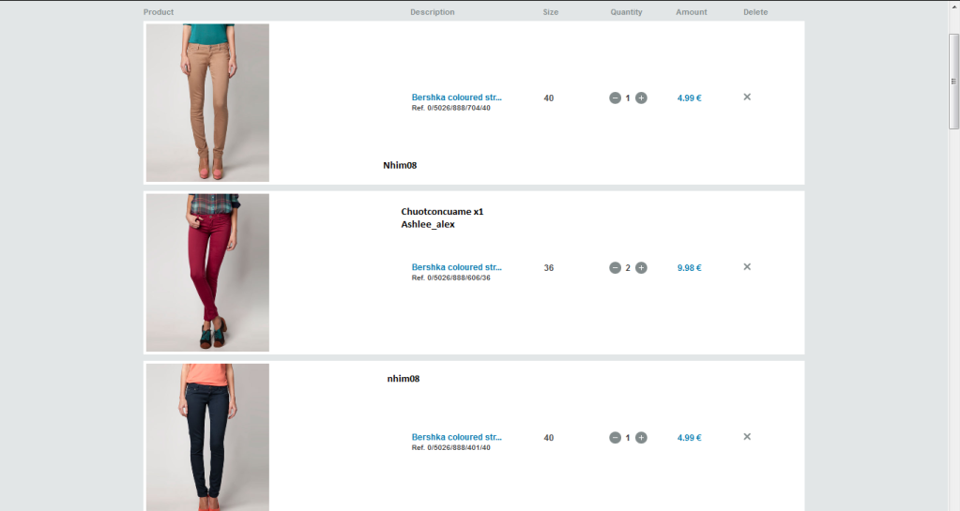
Task: Open Bershka coloured link with ref 606/36
Action: click(x=457, y=267)
